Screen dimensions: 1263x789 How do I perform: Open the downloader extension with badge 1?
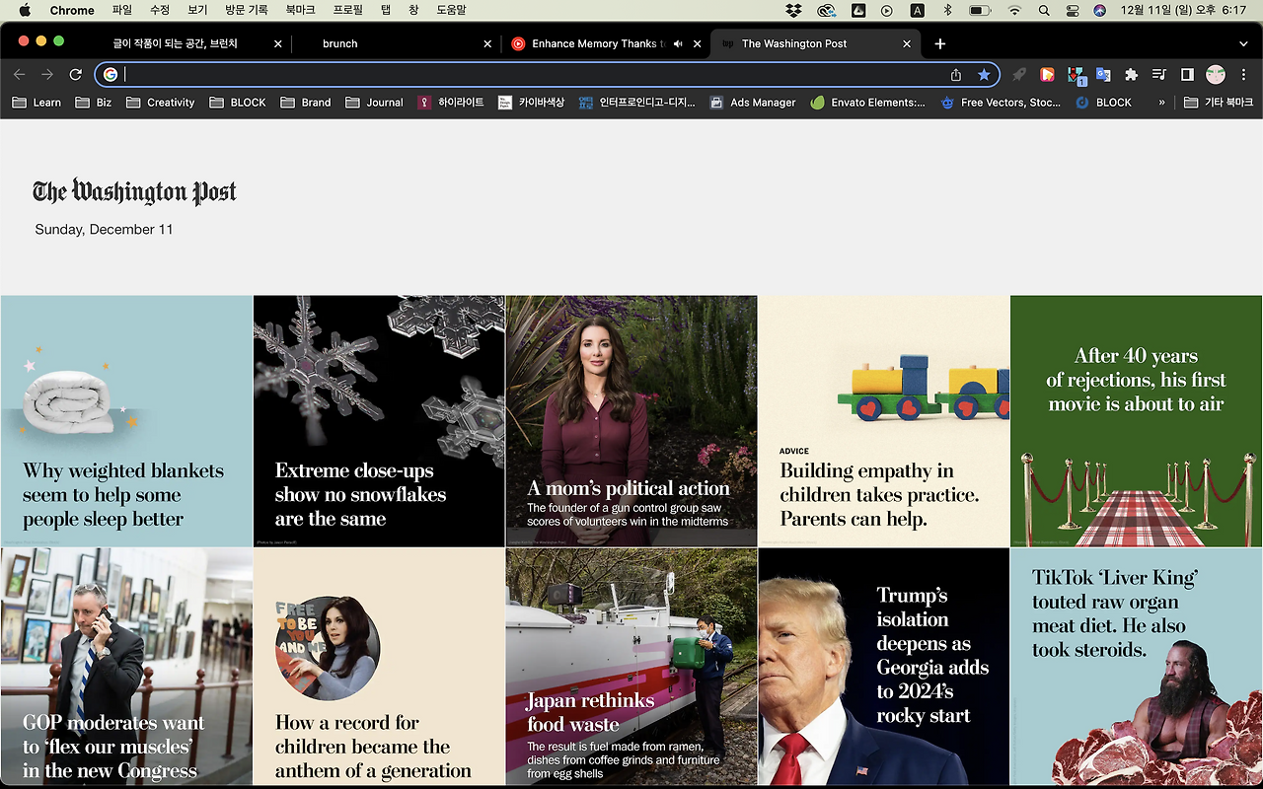click(x=1077, y=75)
